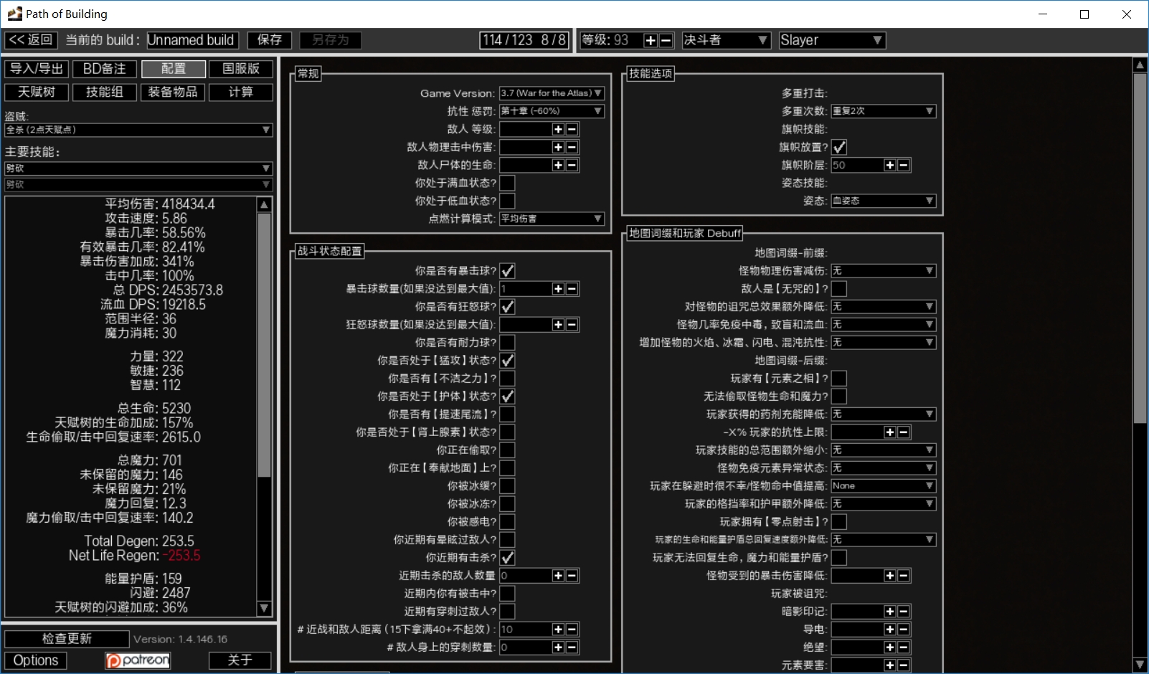Increase 近期击杀的敌人数量

(x=558, y=576)
